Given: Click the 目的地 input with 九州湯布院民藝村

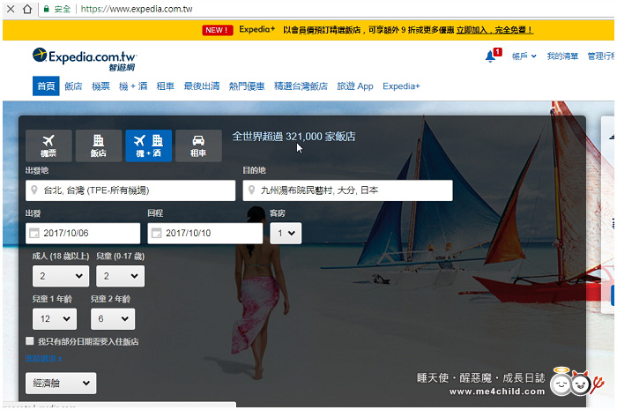Looking at the screenshot, I should pyautogui.click(x=348, y=190).
